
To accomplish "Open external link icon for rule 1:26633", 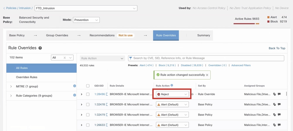I will coord(107,125).
